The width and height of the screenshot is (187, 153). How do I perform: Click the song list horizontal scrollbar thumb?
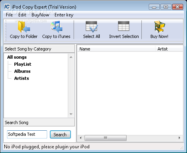[106, 138]
